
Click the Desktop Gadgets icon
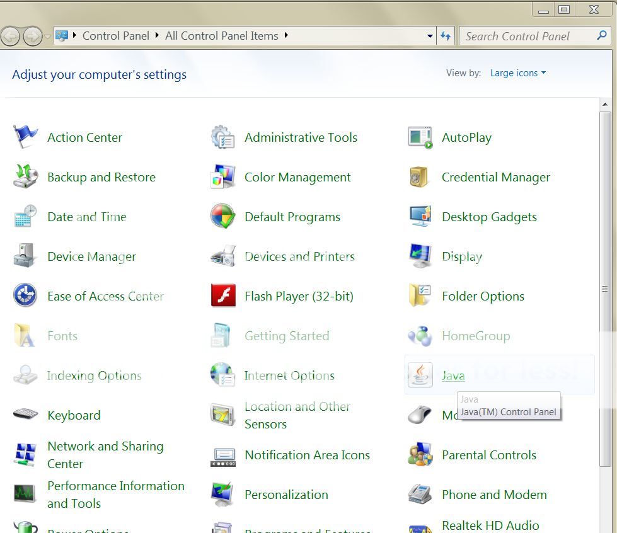tap(420, 216)
